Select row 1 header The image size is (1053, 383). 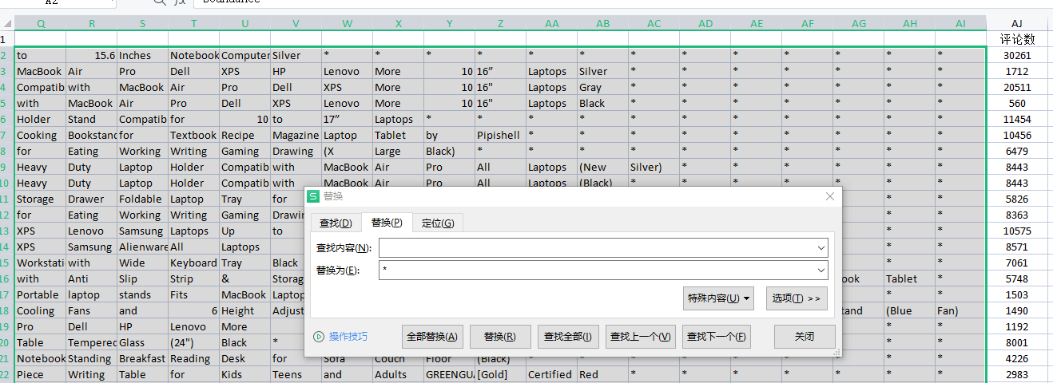coord(7,39)
